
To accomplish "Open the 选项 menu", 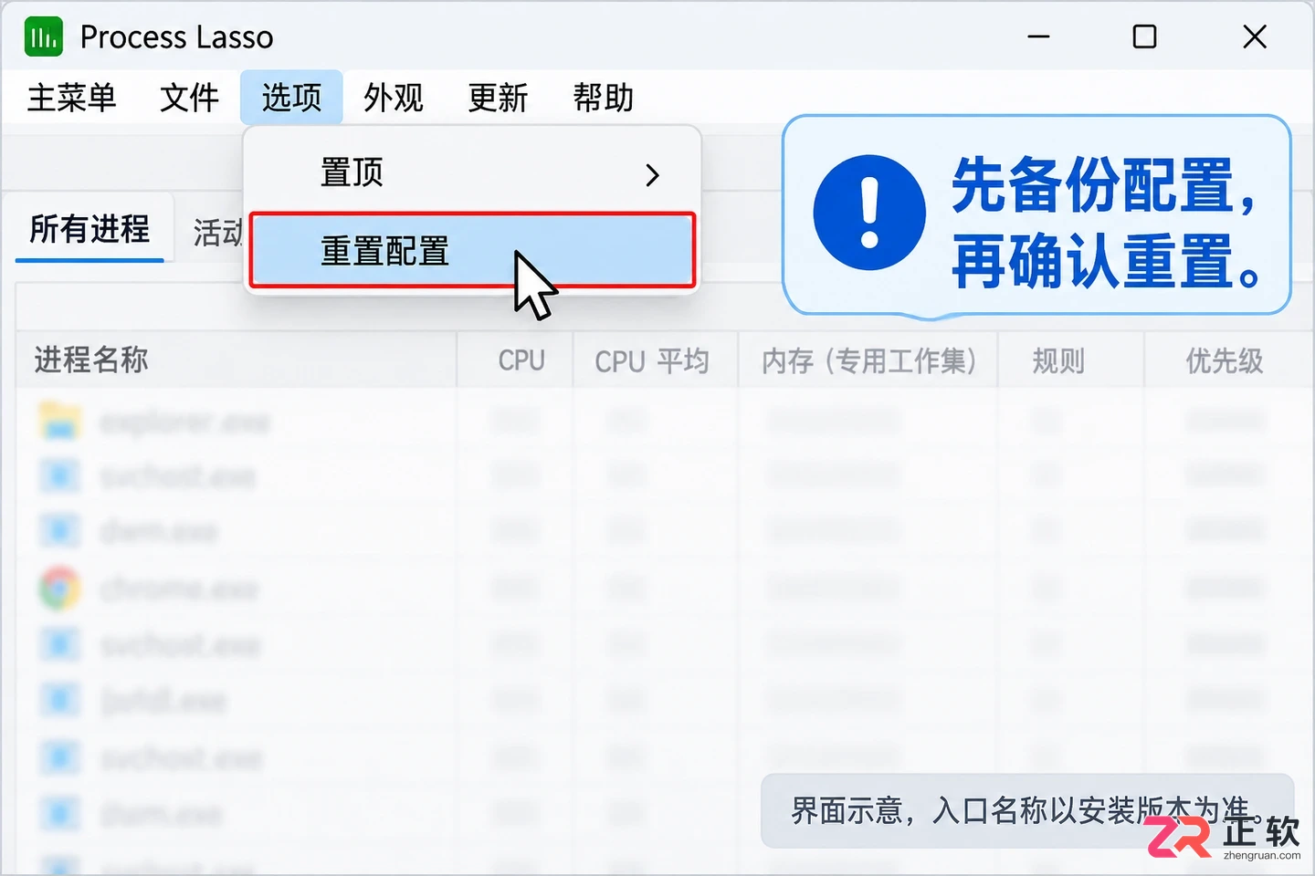I will [291, 98].
